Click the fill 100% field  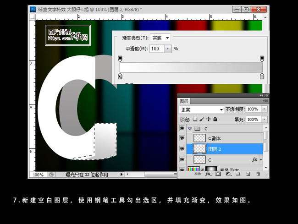point(254,119)
